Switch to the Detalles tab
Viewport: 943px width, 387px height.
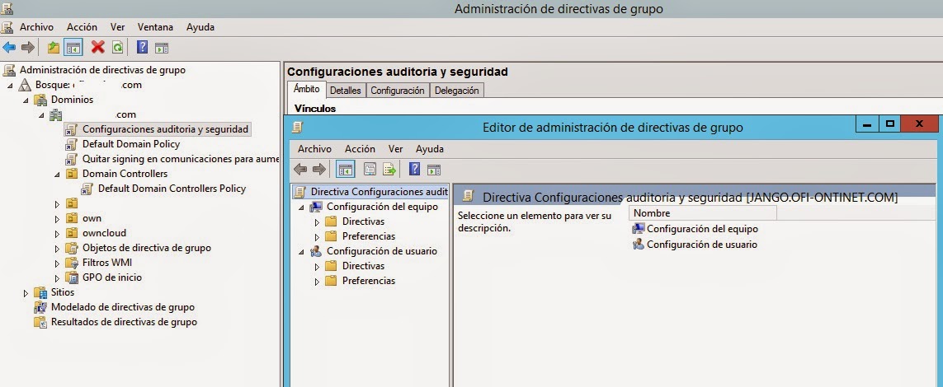[x=345, y=91]
